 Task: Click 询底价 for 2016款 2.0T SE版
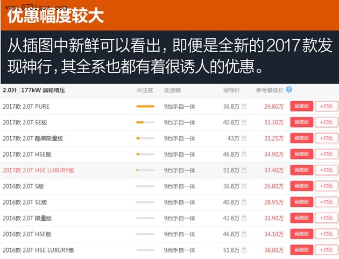(301, 202)
